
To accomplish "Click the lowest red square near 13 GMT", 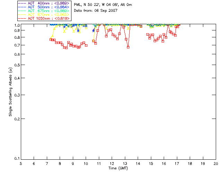I will point(128,47).
